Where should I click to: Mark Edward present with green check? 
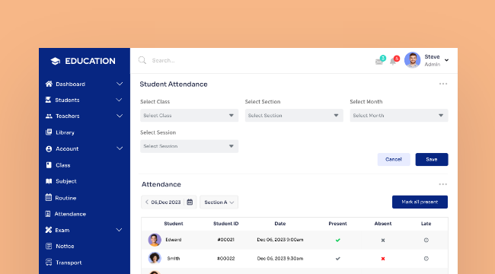(x=338, y=240)
